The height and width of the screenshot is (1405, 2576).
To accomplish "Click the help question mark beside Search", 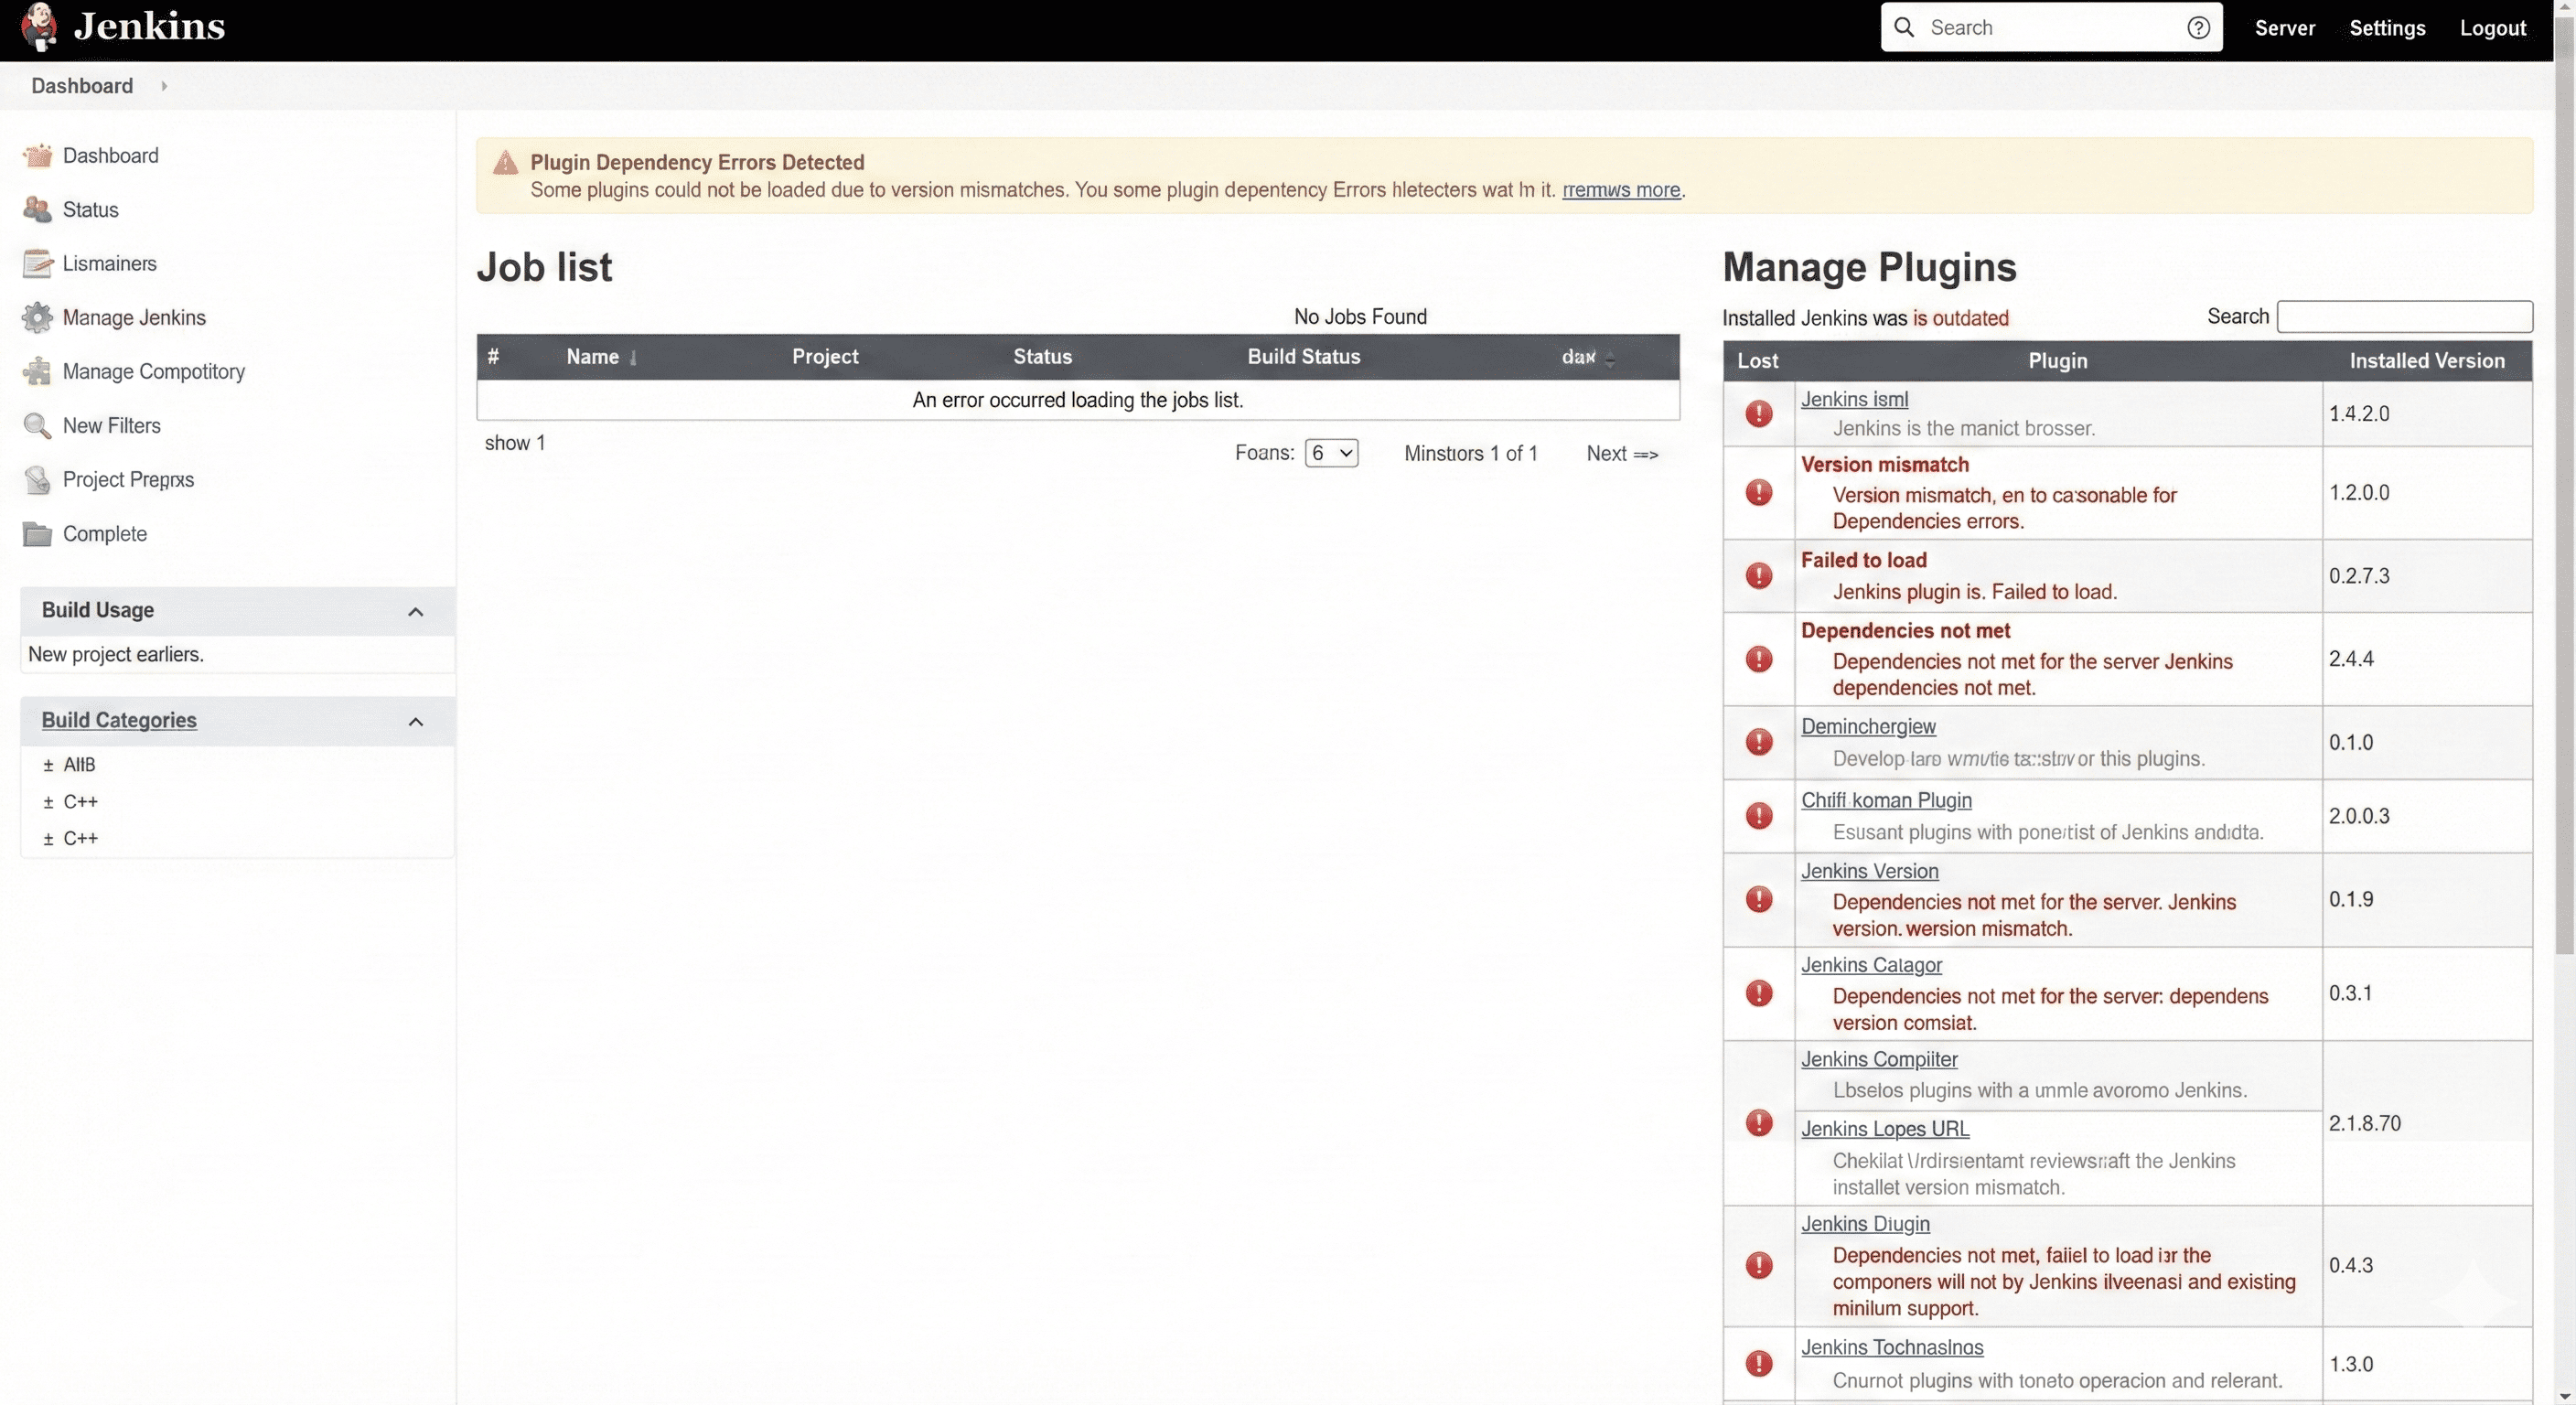I will pyautogui.click(x=2198, y=27).
